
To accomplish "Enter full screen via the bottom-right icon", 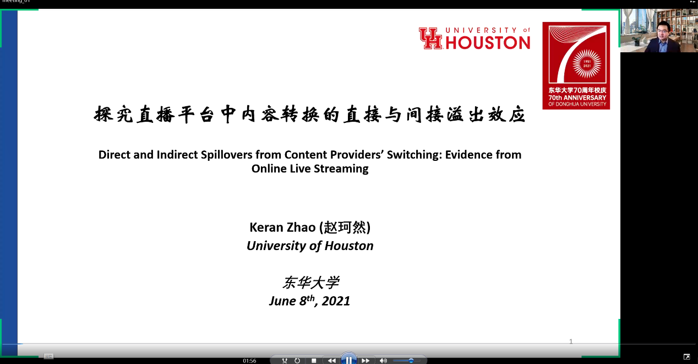I will coord(686,357).
